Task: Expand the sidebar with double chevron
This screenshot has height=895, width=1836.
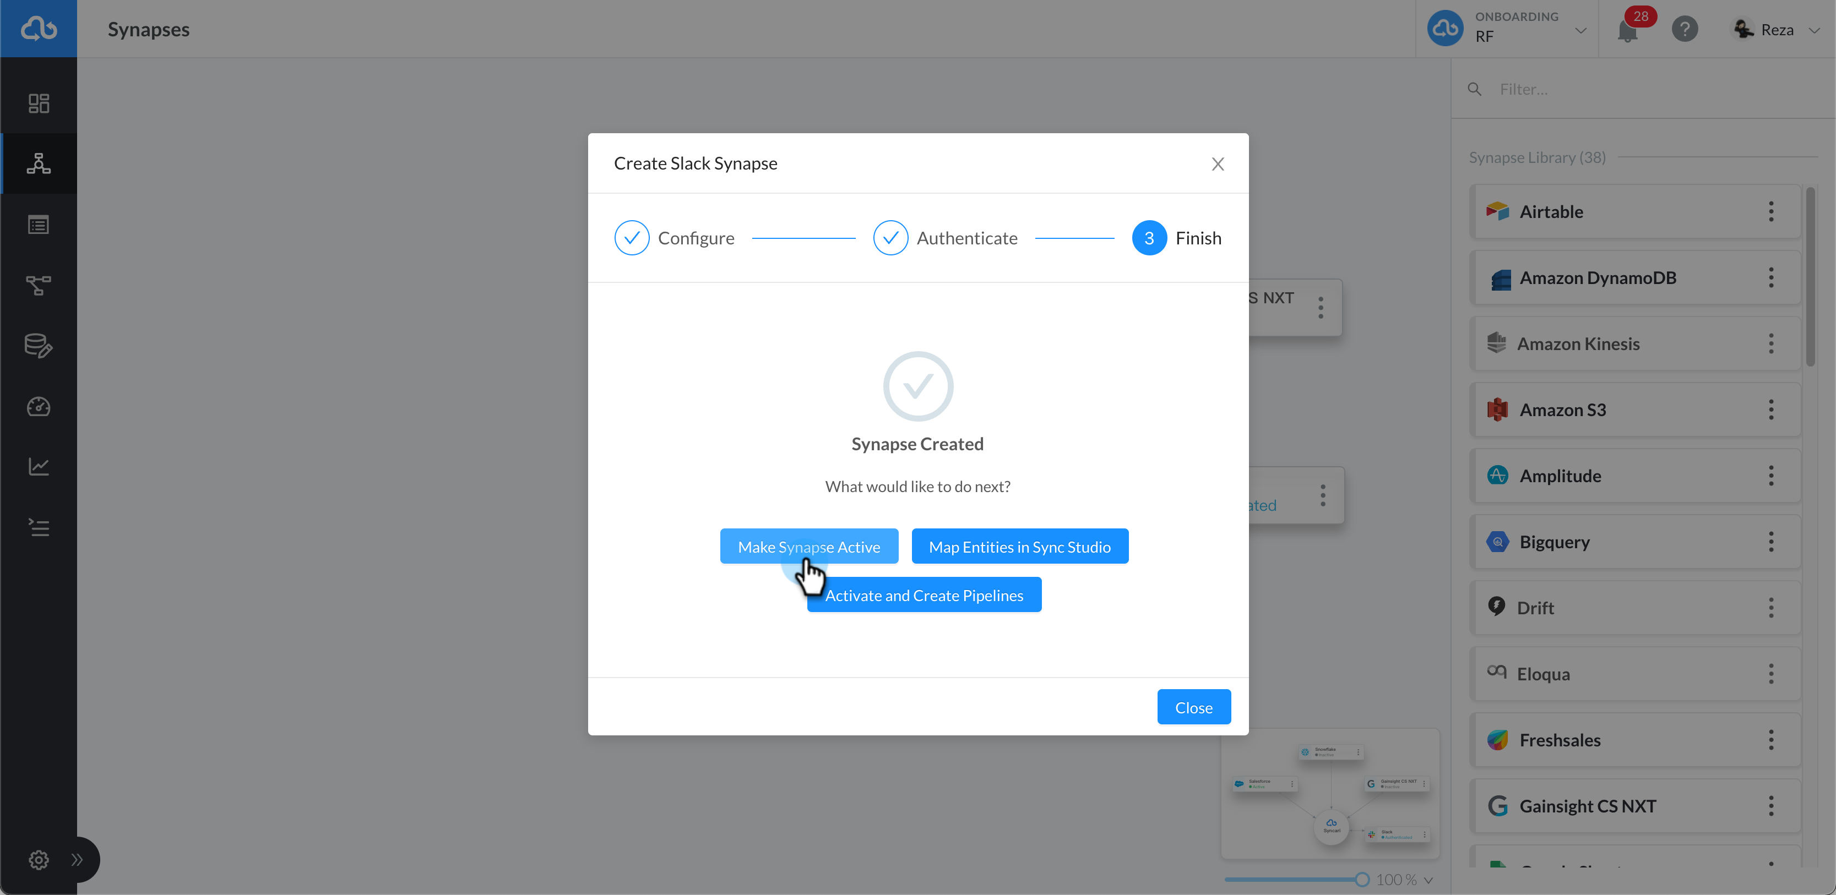Action: [77, 859]
